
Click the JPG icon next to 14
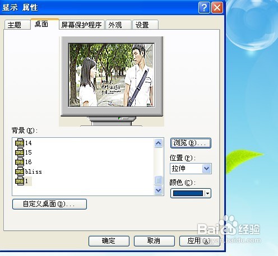pos(20,143)
